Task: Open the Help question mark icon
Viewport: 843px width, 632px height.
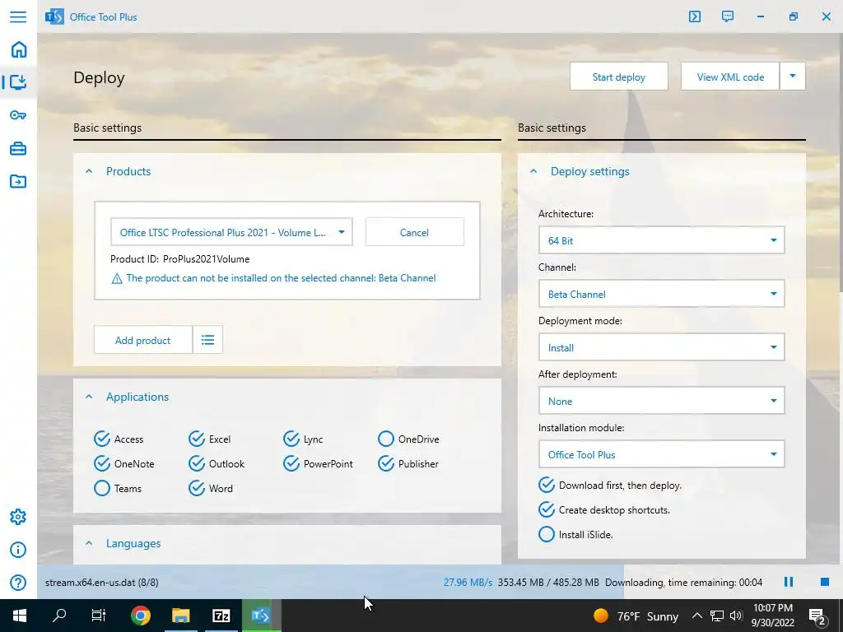Action: coord(18,583)
